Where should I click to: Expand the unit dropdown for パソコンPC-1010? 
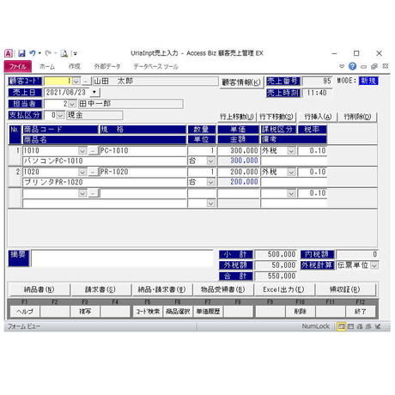210,161
